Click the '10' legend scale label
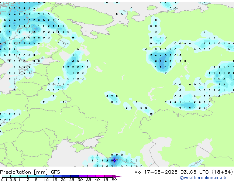The image size is (234, 181). pyautogui.click(x=46, y=180)
